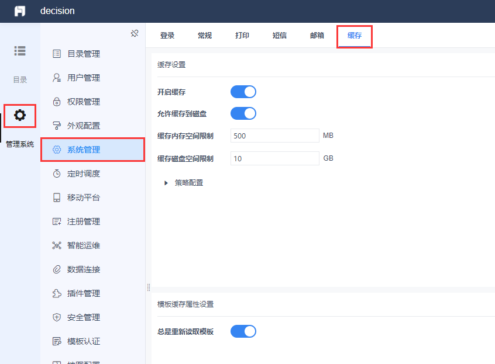Click the 模板认证 document icon
The image size is (495, 364).
[57, 341]
